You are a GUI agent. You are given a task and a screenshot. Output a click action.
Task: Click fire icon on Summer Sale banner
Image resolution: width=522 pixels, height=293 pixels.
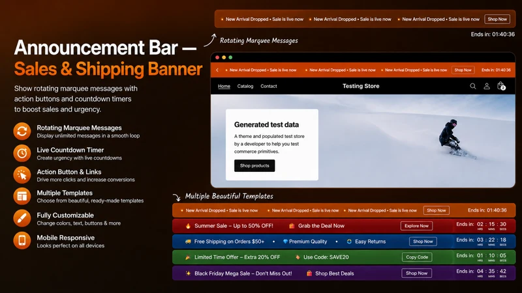coord(188,226)
